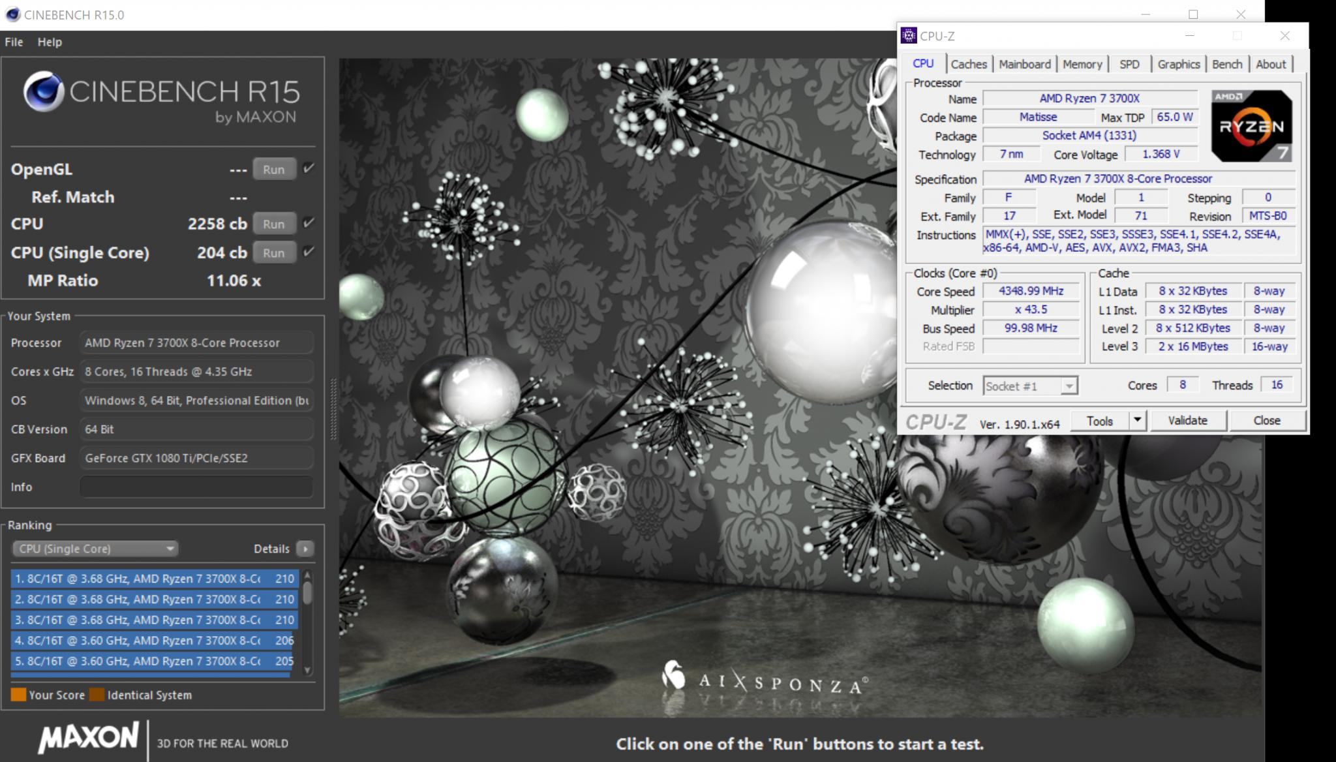This screenshot has height=762, width=1336.
Task: Click the Close button in CPU-Z
Action: tap(1267, 421)
